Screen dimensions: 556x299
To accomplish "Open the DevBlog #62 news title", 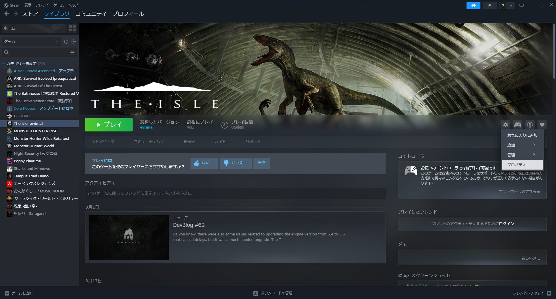I will [x=189, y=225].
